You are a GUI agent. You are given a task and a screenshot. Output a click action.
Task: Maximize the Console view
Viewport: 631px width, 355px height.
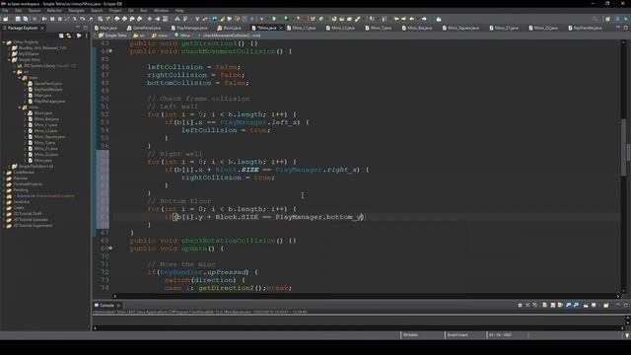point(625,305)
